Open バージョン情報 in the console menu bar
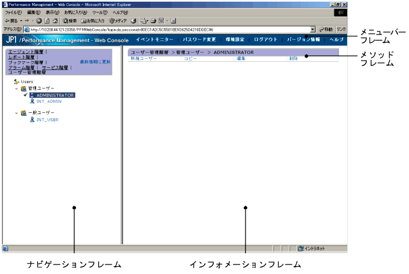 (304, 39)
